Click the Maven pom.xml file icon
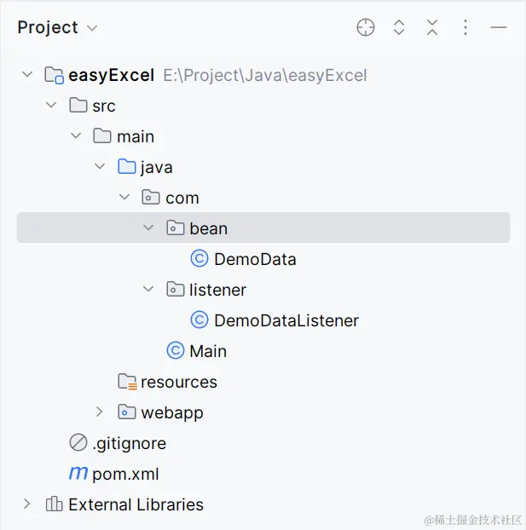 pyautogui.click(x=78, y=473)
